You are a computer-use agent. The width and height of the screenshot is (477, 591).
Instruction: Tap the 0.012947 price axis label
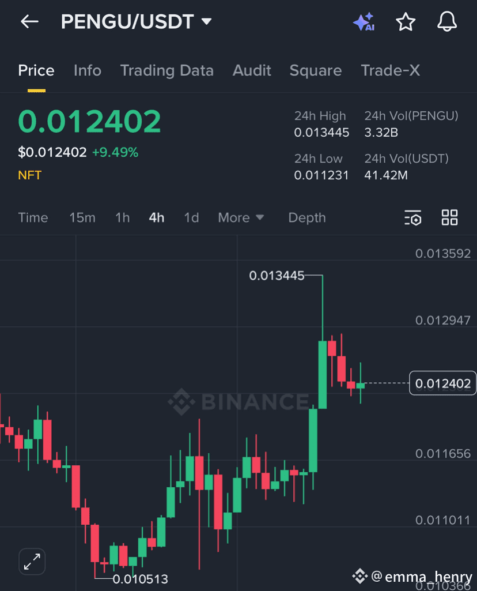tap(443, 320)
